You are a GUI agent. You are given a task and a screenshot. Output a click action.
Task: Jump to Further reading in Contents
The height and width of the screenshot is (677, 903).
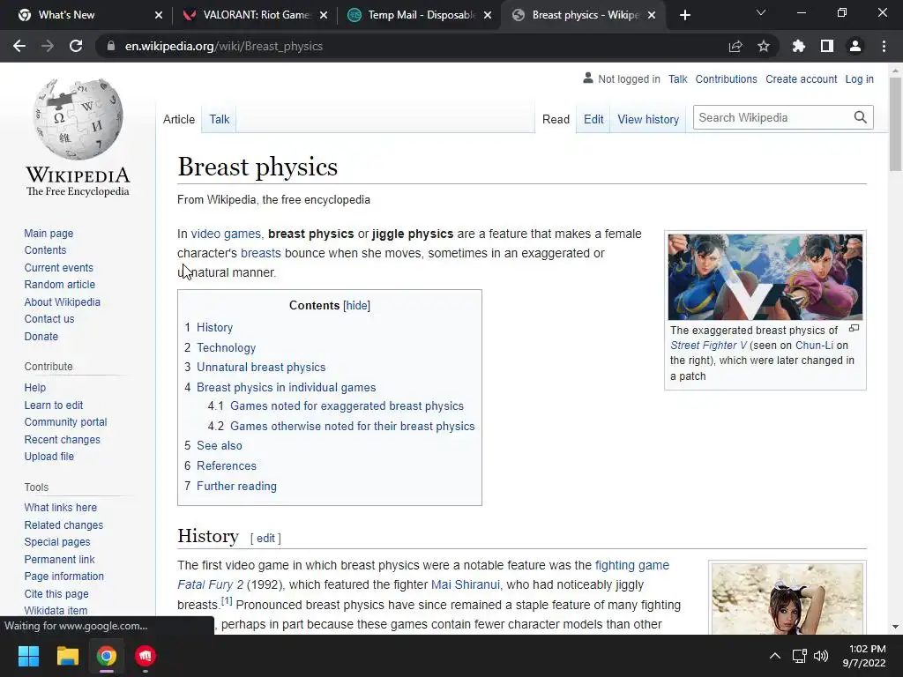236,486
